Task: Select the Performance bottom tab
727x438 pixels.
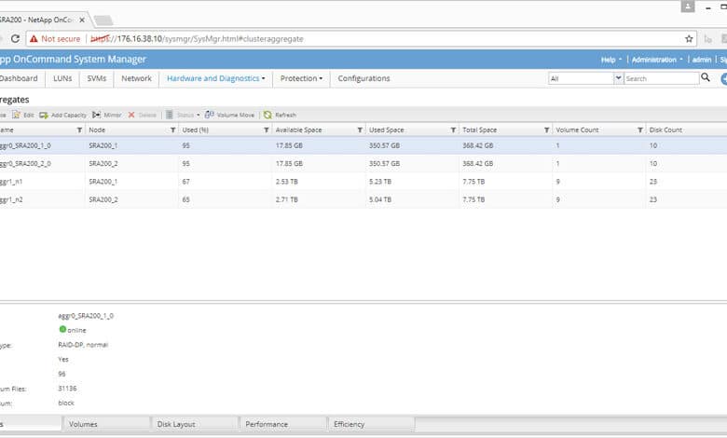Action: click(x=283, y=424)
